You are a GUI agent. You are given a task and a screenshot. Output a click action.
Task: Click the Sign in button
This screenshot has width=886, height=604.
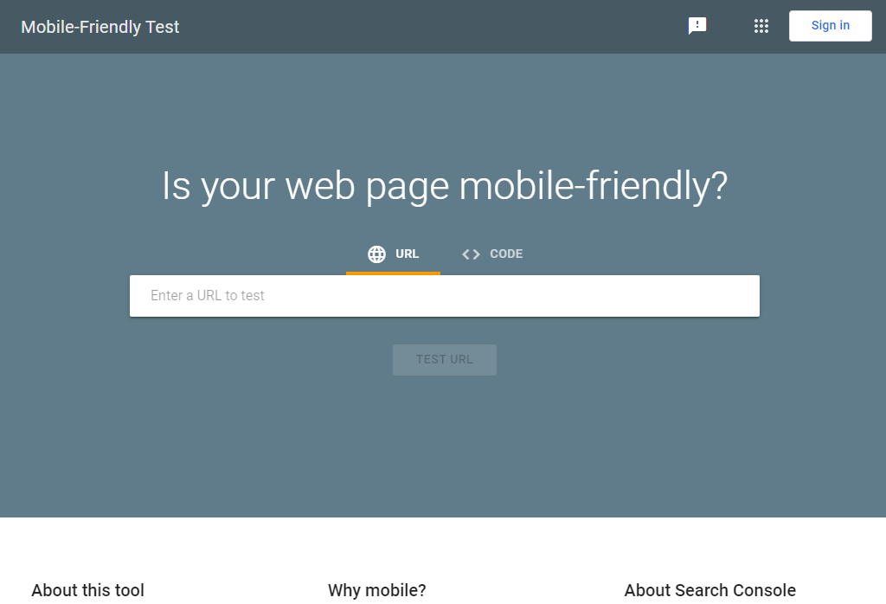pos(829,25)
